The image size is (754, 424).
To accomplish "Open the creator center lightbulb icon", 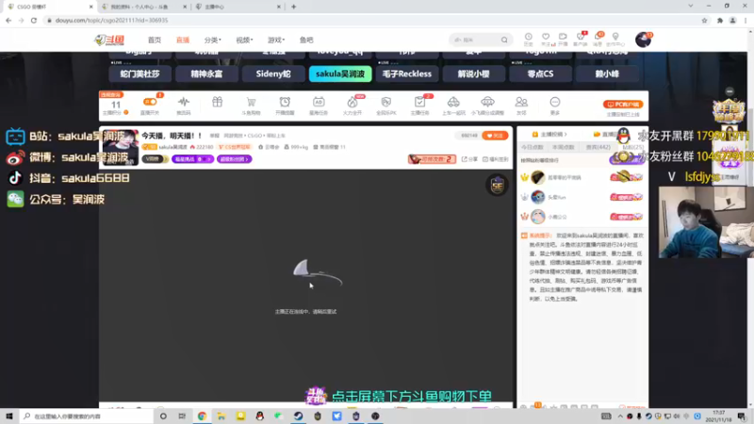I will pos(615,39).
